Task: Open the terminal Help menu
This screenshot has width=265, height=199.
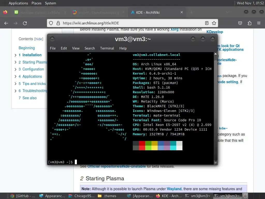Action: coord(123,48)
